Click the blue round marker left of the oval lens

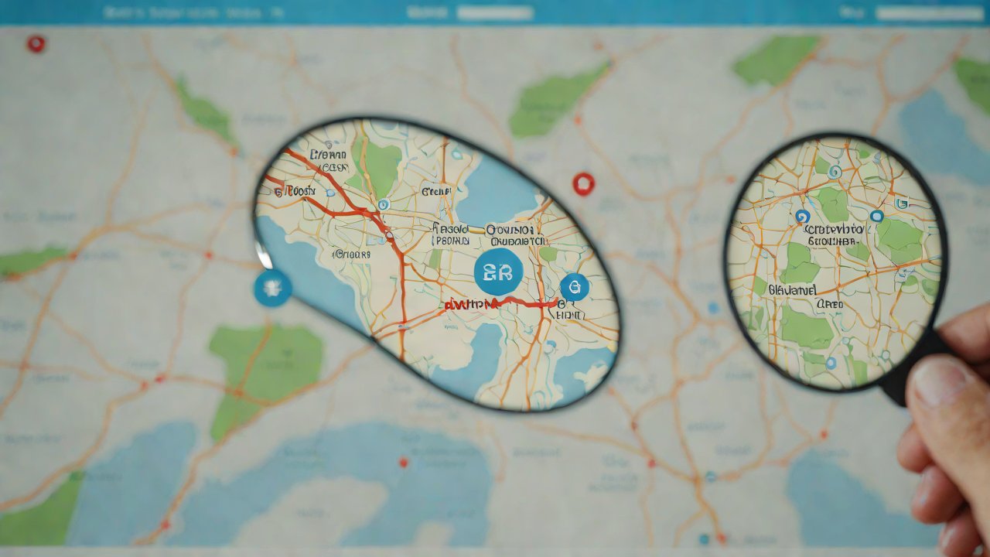pyautogui.click(x=272, y=288)
